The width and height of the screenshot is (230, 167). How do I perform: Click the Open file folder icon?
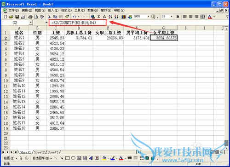coord(11,17)
